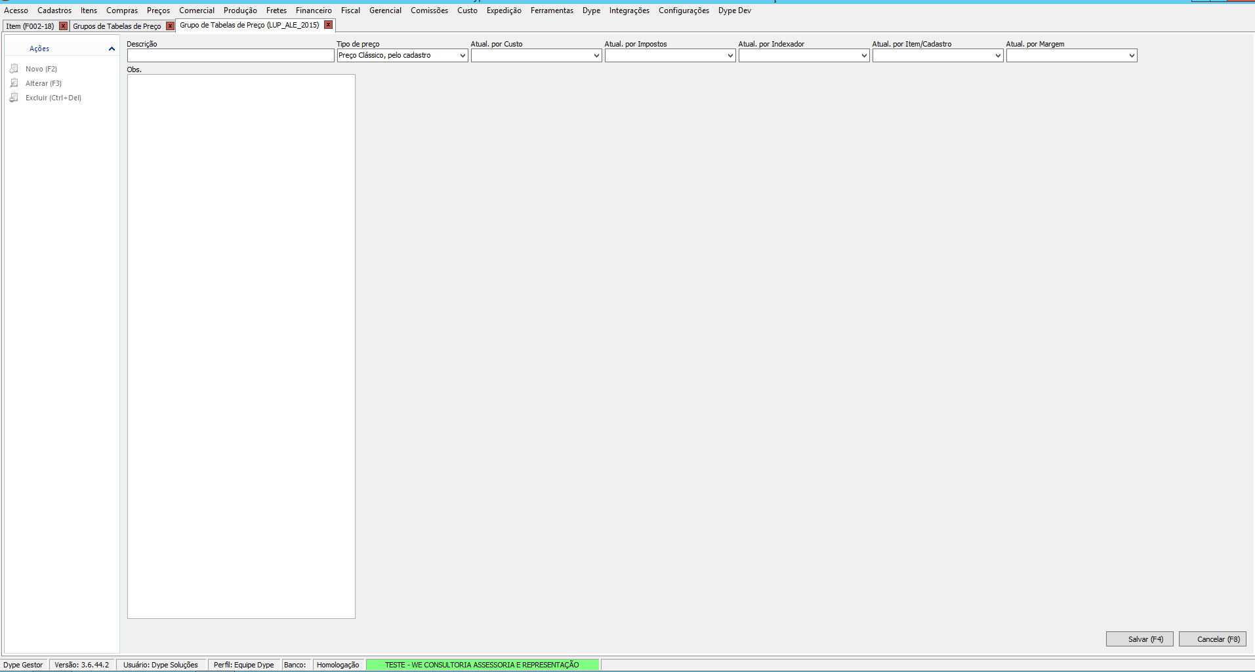This screenshot has width=1255, height=672.
Task: Open the Acesso menu
Action: (16, 10)
